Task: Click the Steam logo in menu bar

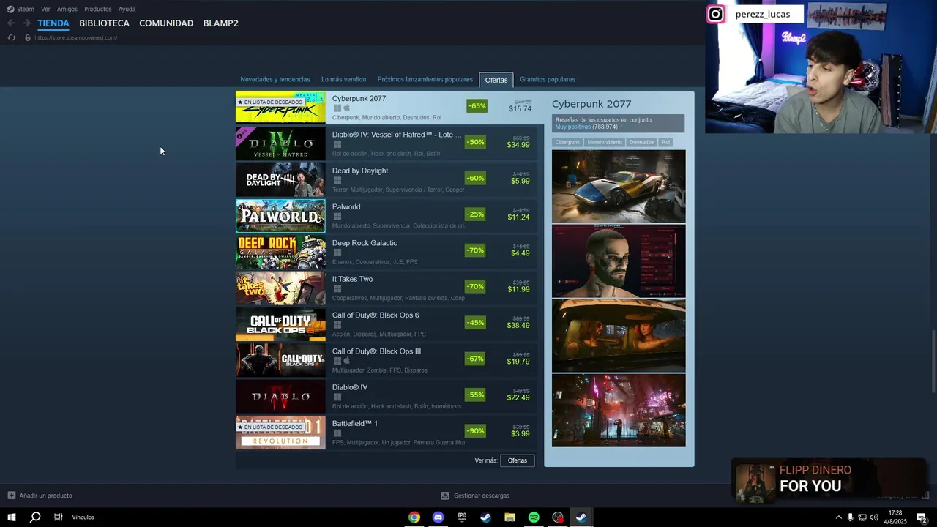Action: pyautogui.click(x=10, y=9)
